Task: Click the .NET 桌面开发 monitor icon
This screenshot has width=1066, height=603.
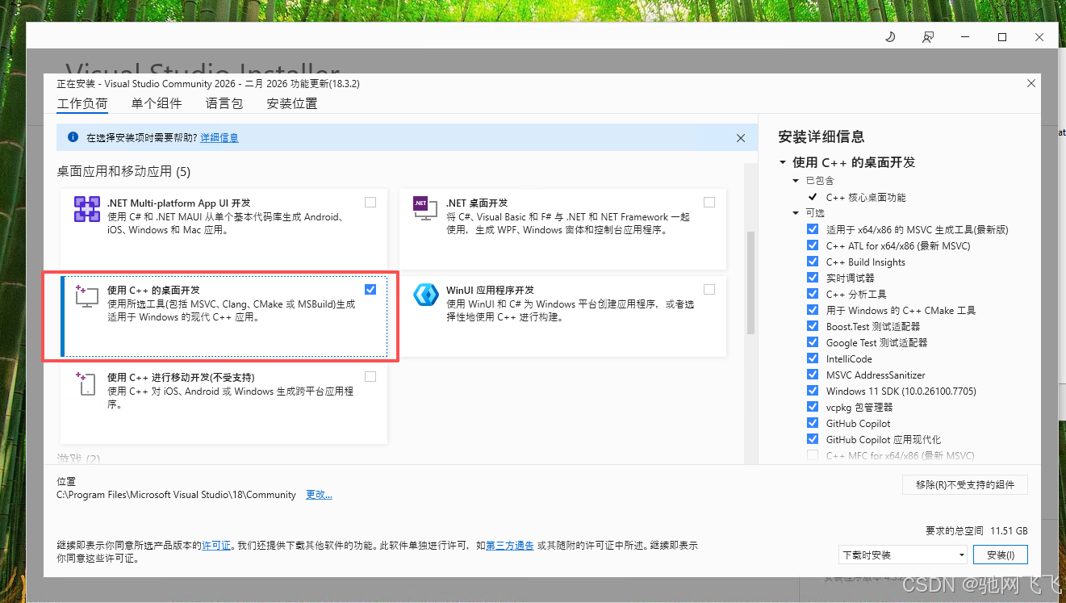Action: (424, 209)
